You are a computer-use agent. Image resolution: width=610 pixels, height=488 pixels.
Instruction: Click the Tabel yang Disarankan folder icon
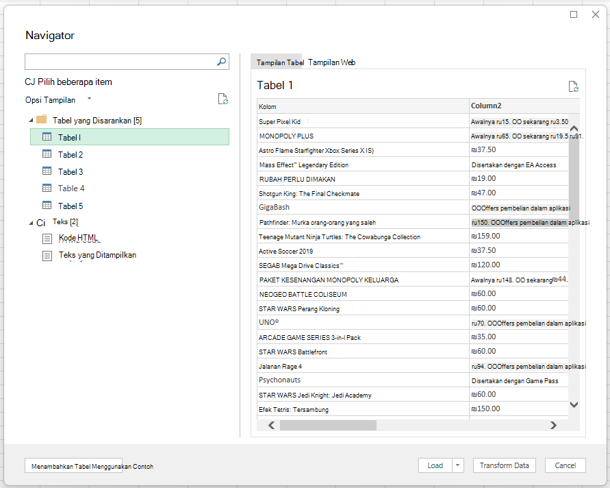pyautogui.click(x=42, y=119)
